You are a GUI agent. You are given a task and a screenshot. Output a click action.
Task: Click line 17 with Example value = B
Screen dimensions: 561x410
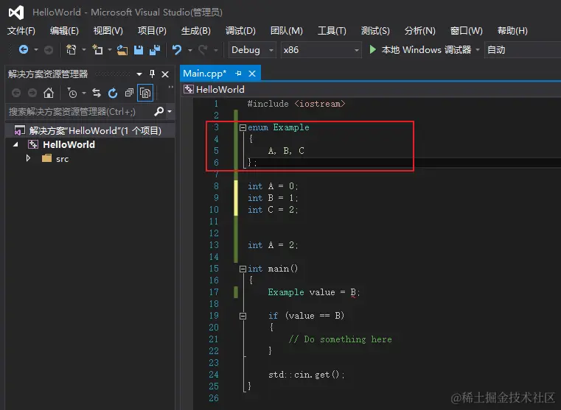[314, 292]
